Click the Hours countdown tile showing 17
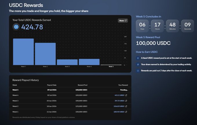 pyautogui.click(x=157, y=26)
